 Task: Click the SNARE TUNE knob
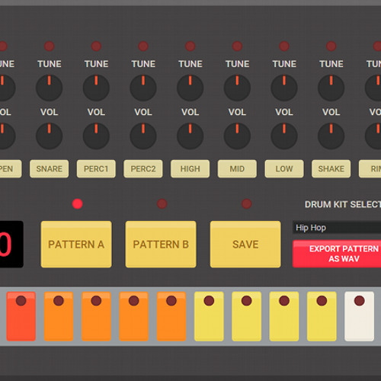pyautogui.click(x=49, y=88)
